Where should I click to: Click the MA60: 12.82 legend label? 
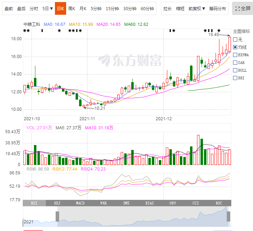pyautogui.click(x=136, y=24)
